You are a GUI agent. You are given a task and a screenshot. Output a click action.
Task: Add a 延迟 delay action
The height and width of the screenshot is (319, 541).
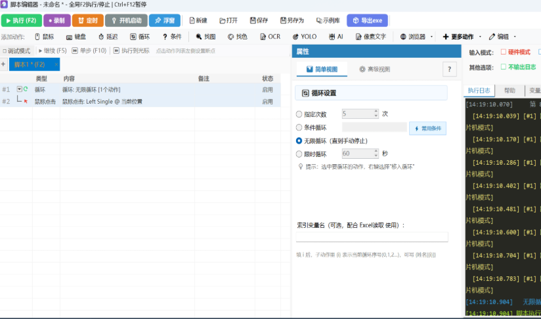108,37
